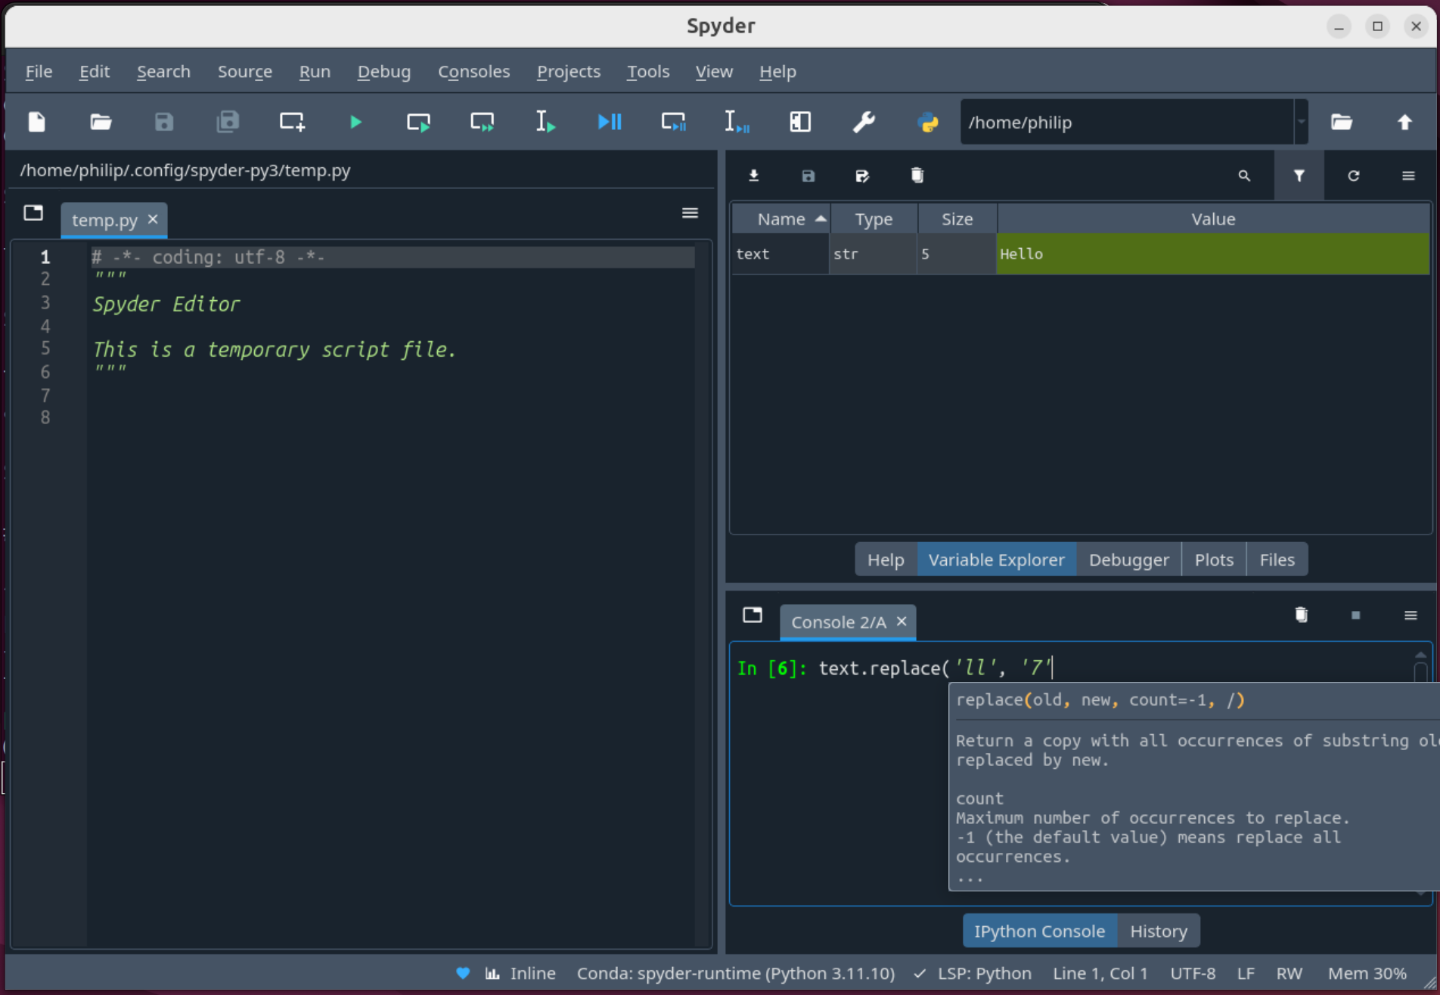
Task: Open editor pane options hamburger menu
Action: point(690,213)
